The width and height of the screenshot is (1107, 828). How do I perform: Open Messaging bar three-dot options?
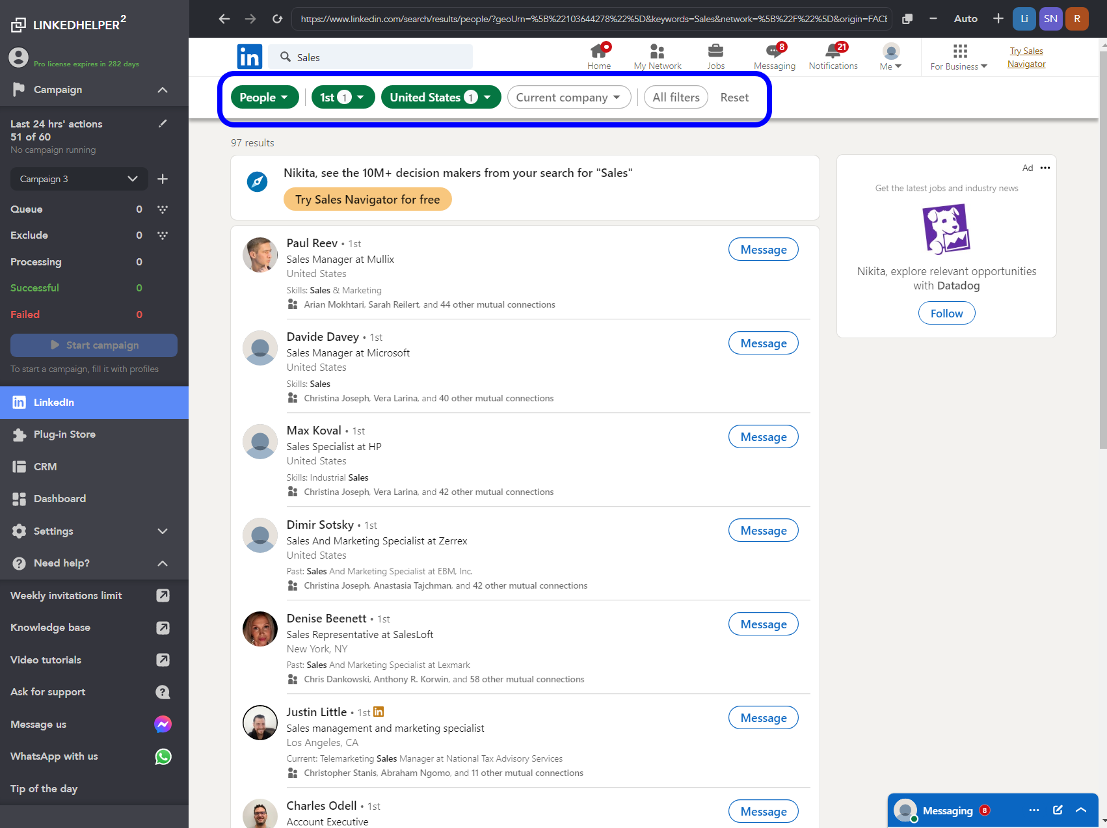[x=1034, y=810]
